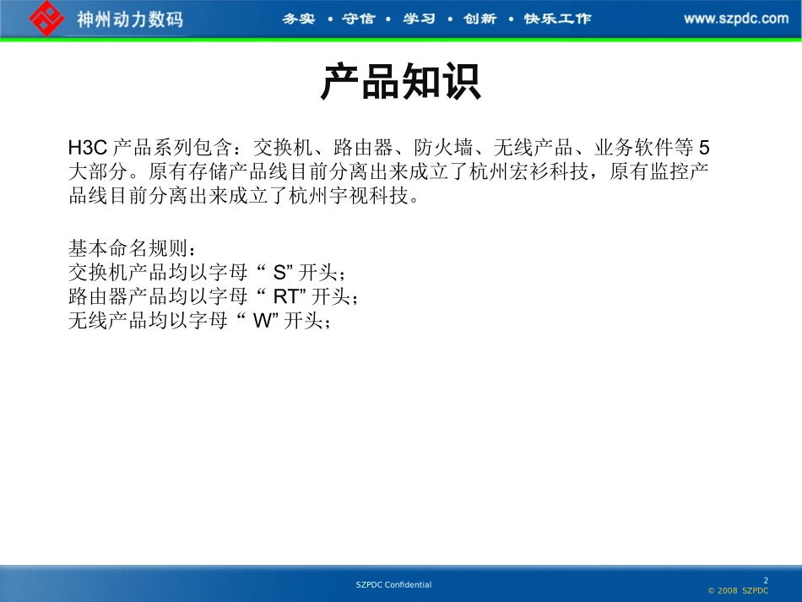This screenshot has width=802, height=602.
Task: Click the line starting 大部分。原有存储产品线
Action: [x=388, y=171]
